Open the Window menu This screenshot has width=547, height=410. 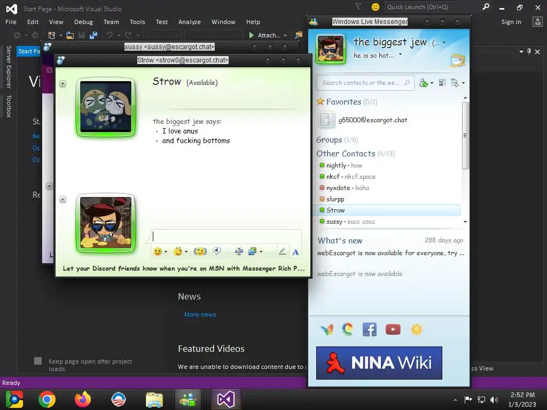pos(223,22)
